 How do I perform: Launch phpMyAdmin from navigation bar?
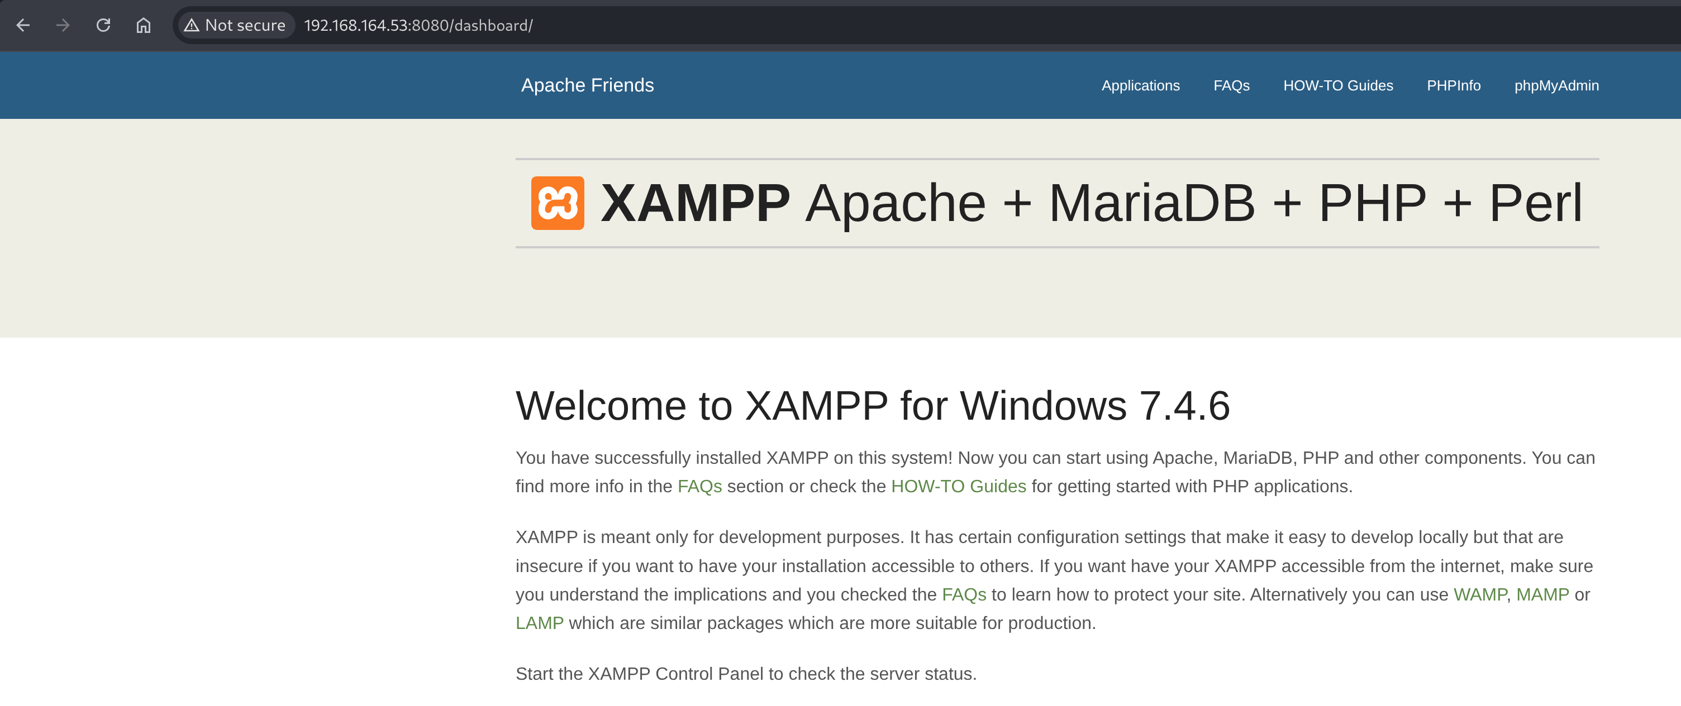tap(1556, 85)
